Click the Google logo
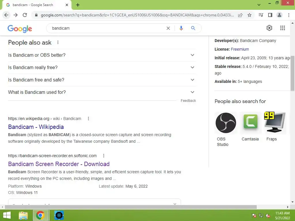295x221 pixels. (20, 28)
